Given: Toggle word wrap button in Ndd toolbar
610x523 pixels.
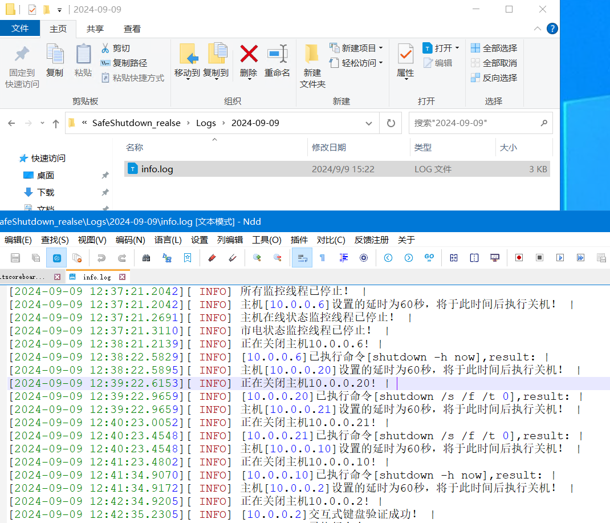Looking at the screenshot, I should 302,258.
